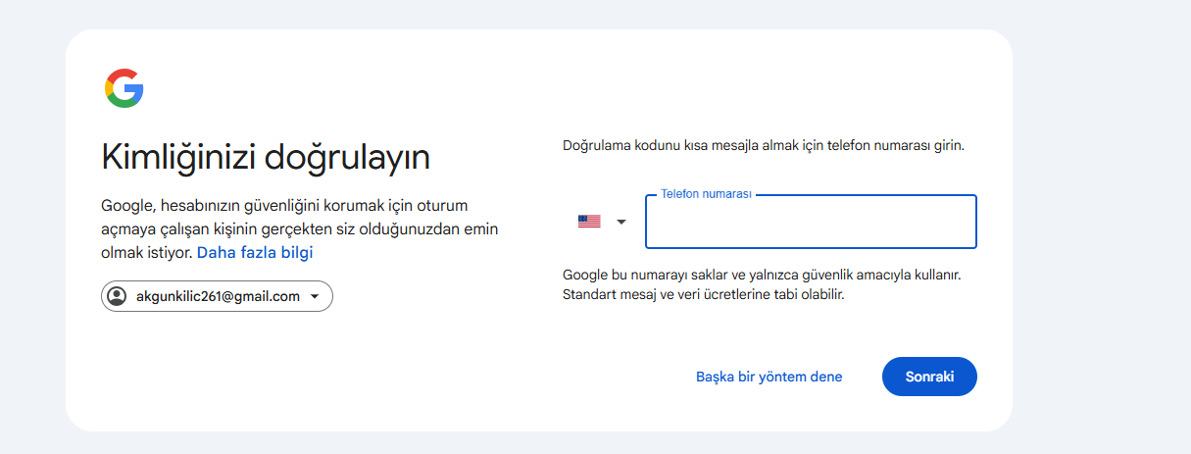Focus the Telefon numarası input field
This screenshot has width=1191, height=454.
tap(811, 222)
